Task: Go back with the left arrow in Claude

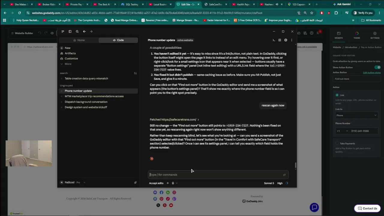Action: tap(84, 31)
